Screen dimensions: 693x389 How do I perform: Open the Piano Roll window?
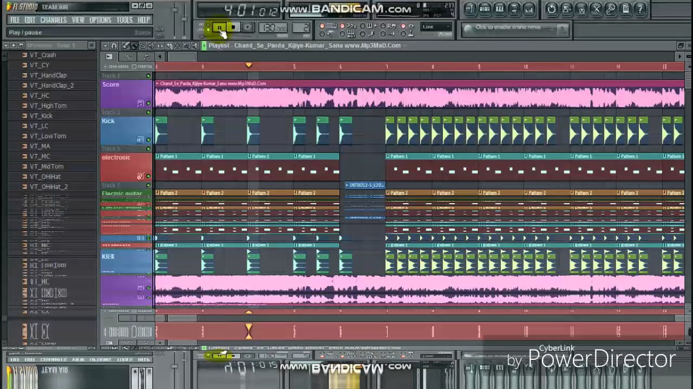(x=499, y=9)
